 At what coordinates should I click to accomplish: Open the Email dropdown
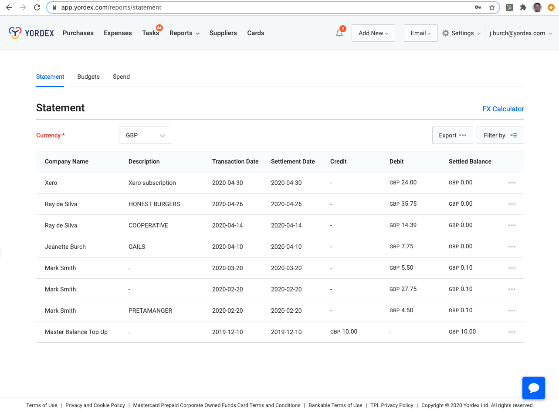[421, 33]
